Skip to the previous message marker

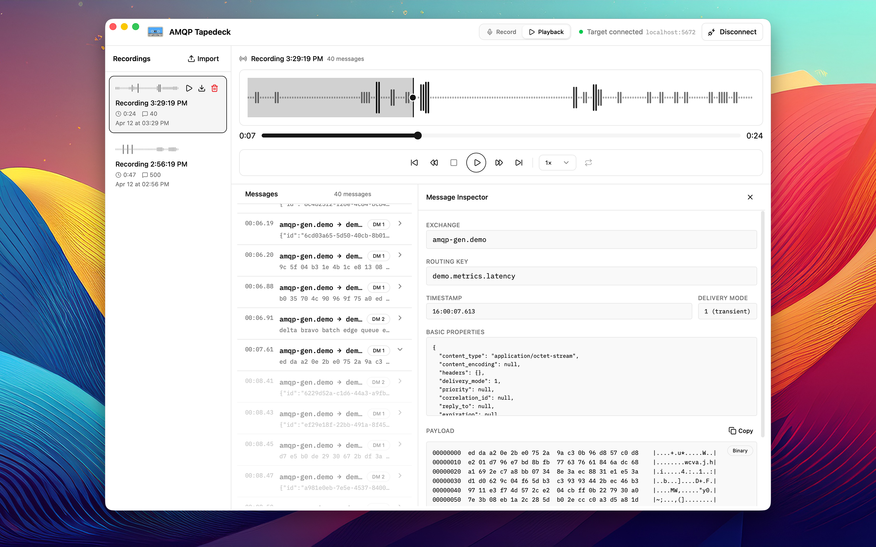[x=414, y=163]
